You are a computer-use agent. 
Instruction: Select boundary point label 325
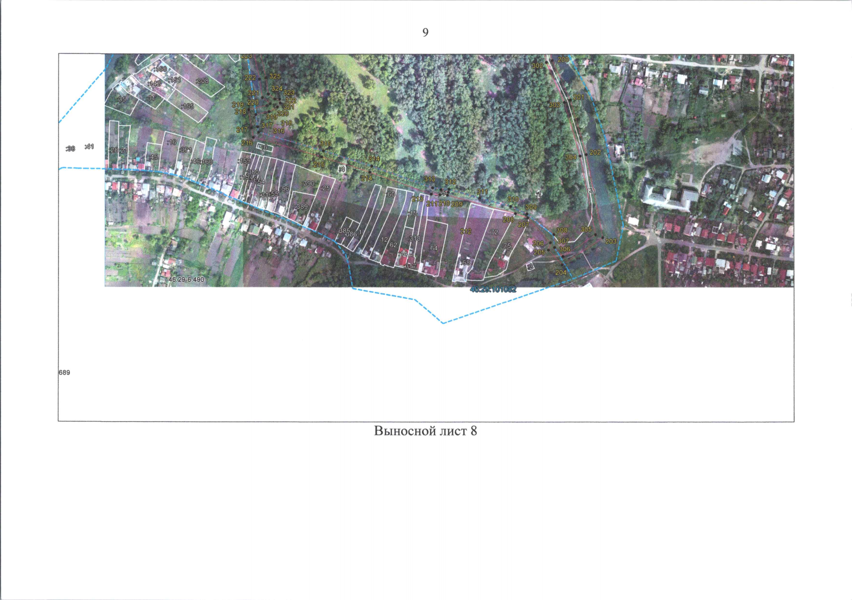tap(275, 76)
